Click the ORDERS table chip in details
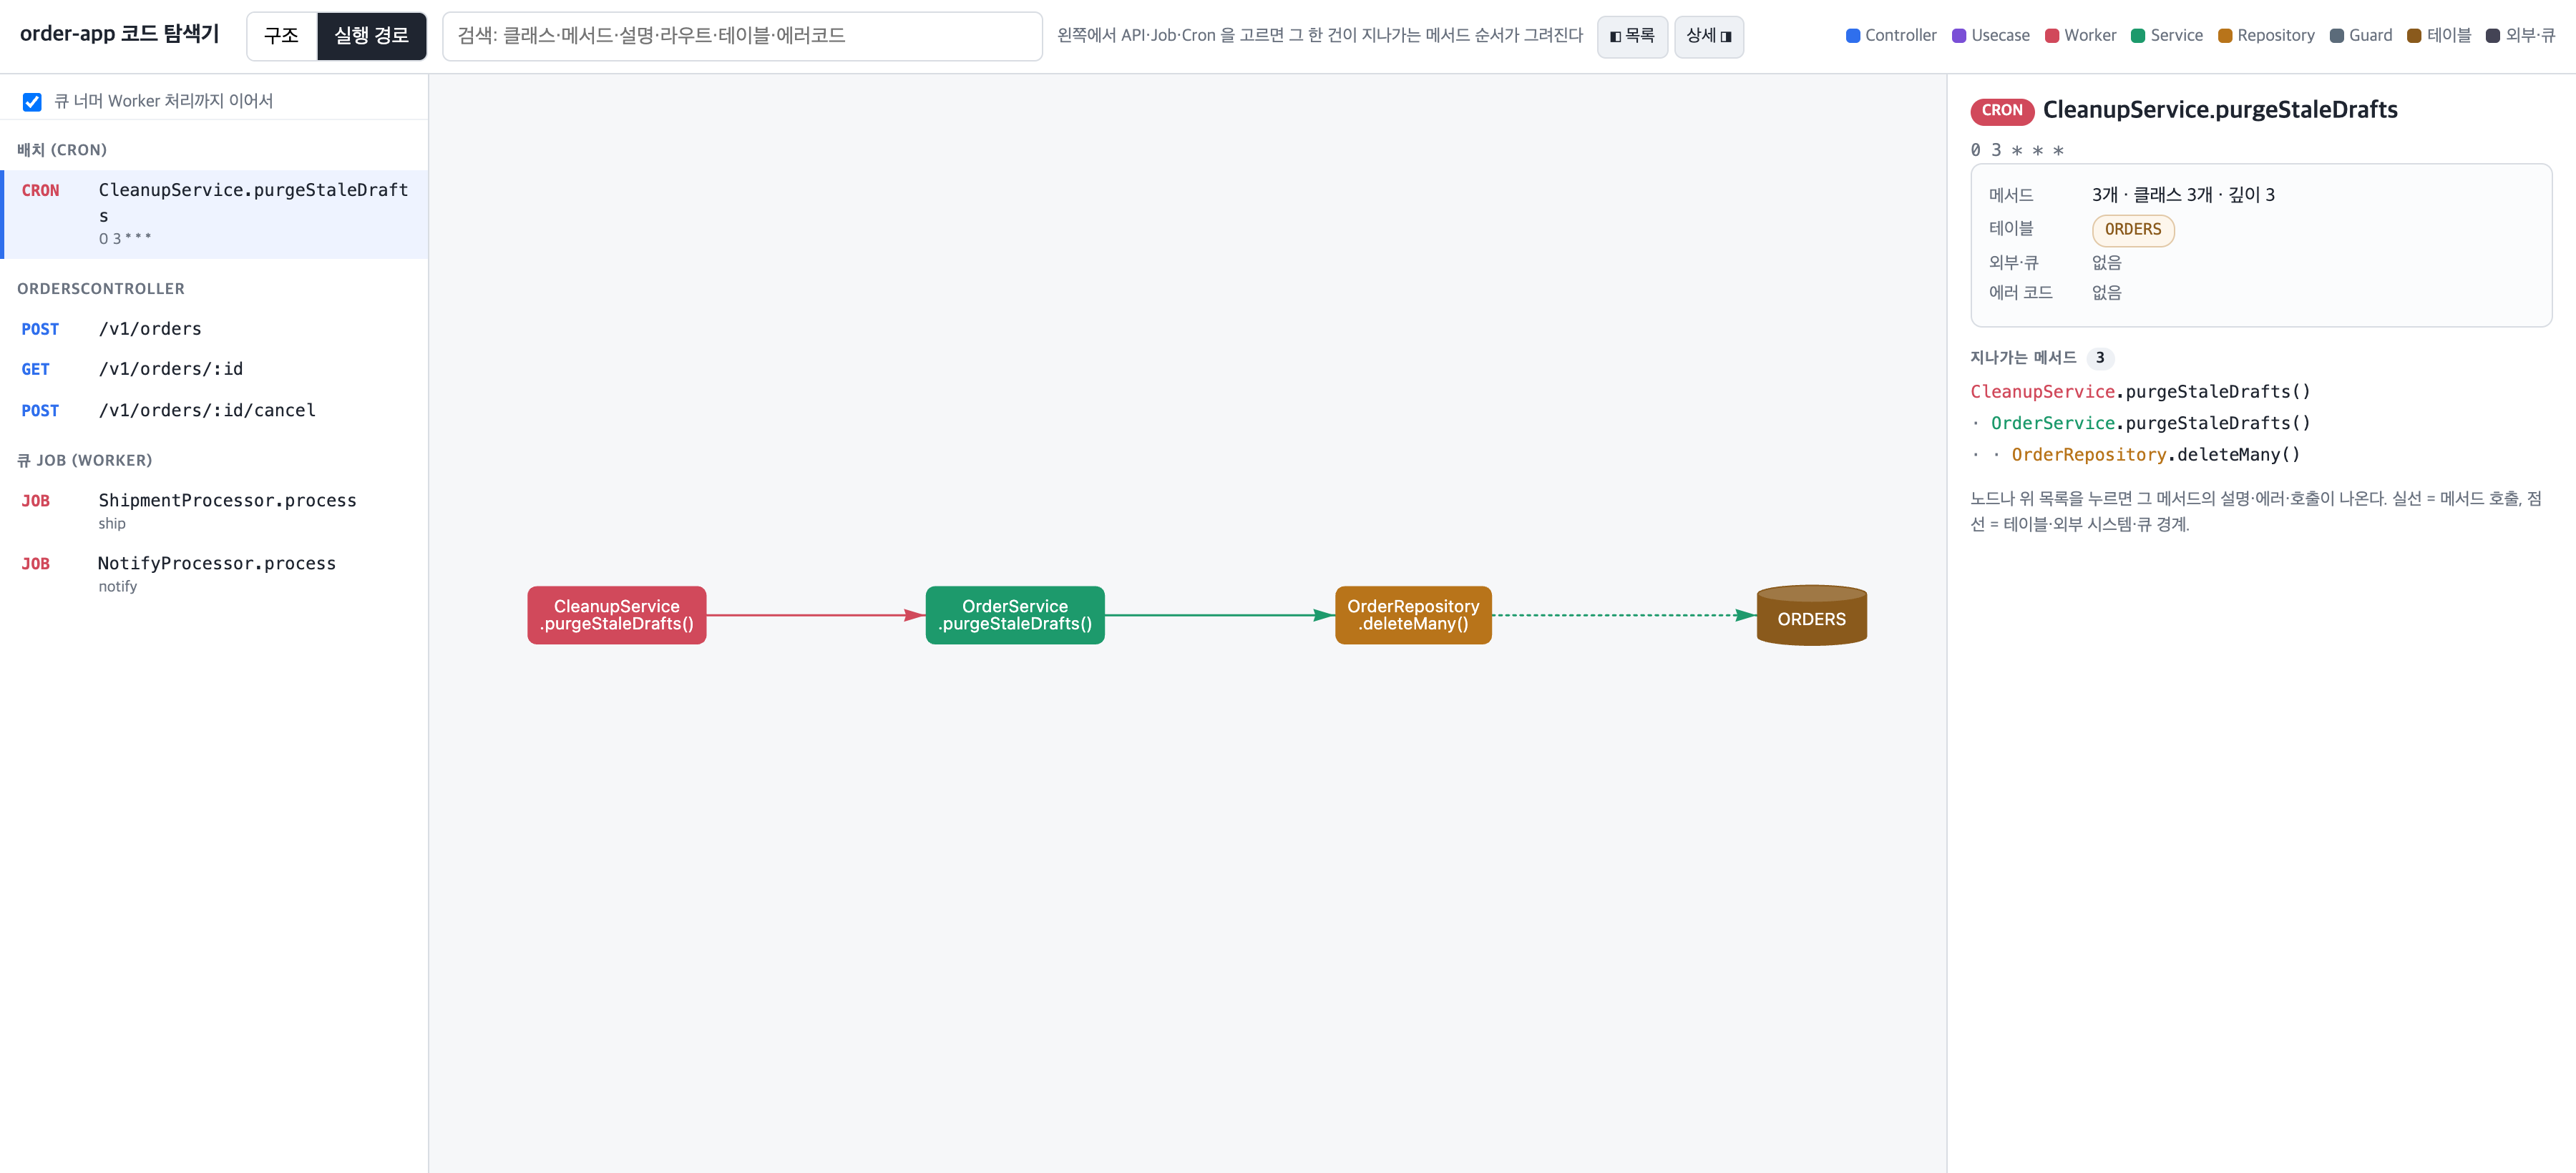Image resolution: width=2576 pixels, height=1173 pixels. [2132, 230]
